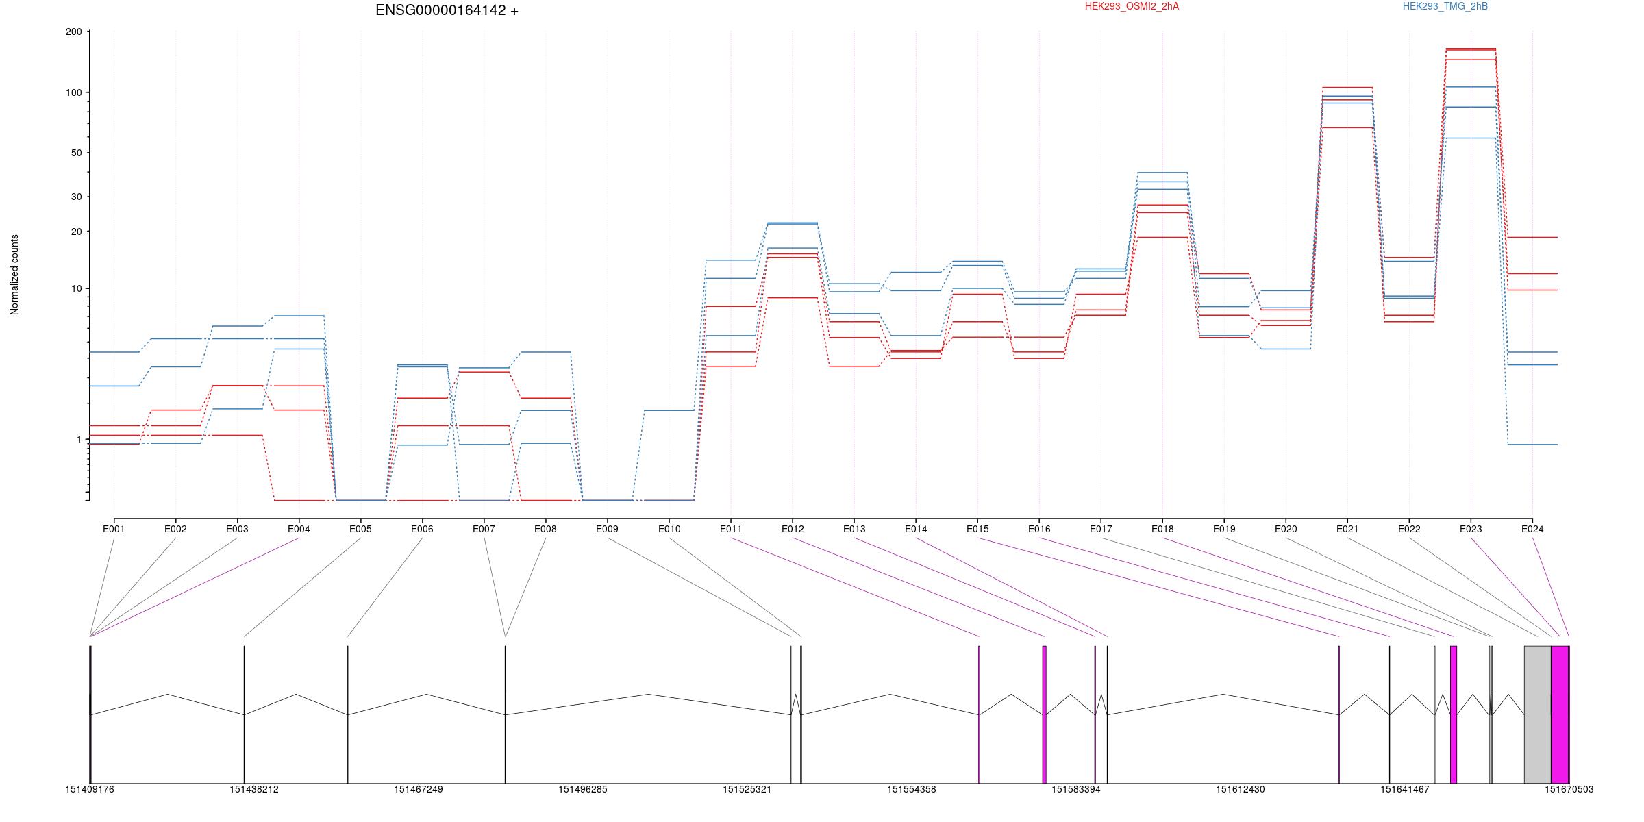Click the highest blue line over E018
The height and width of the screenshot is (822, 1644).
click(1162, 173)
